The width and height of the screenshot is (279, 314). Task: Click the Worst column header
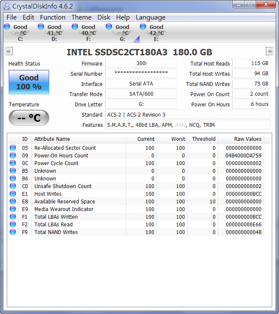coord(172,139)
